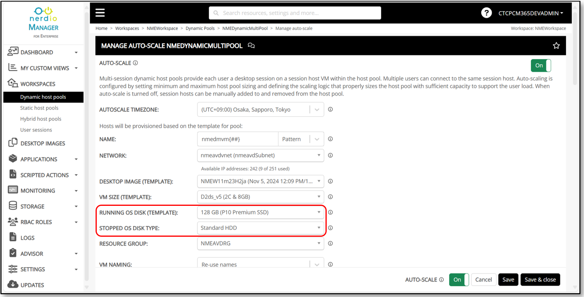Viewport: 584px width, 297px height.
Task: Click the Logs sidebar icon
Action: point(13,238)
